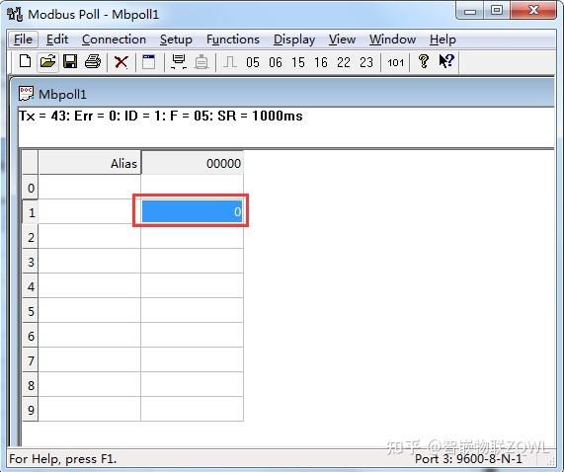Click the Disconnect toolbar icon
The height and width of the screenshot is (472, 564).
[201, 62]
